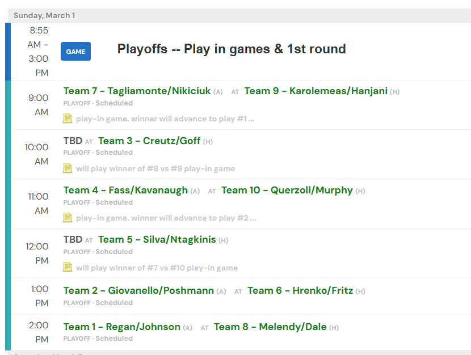Go to Team 10 - Querzoli/Murphy

coord(287,190)
